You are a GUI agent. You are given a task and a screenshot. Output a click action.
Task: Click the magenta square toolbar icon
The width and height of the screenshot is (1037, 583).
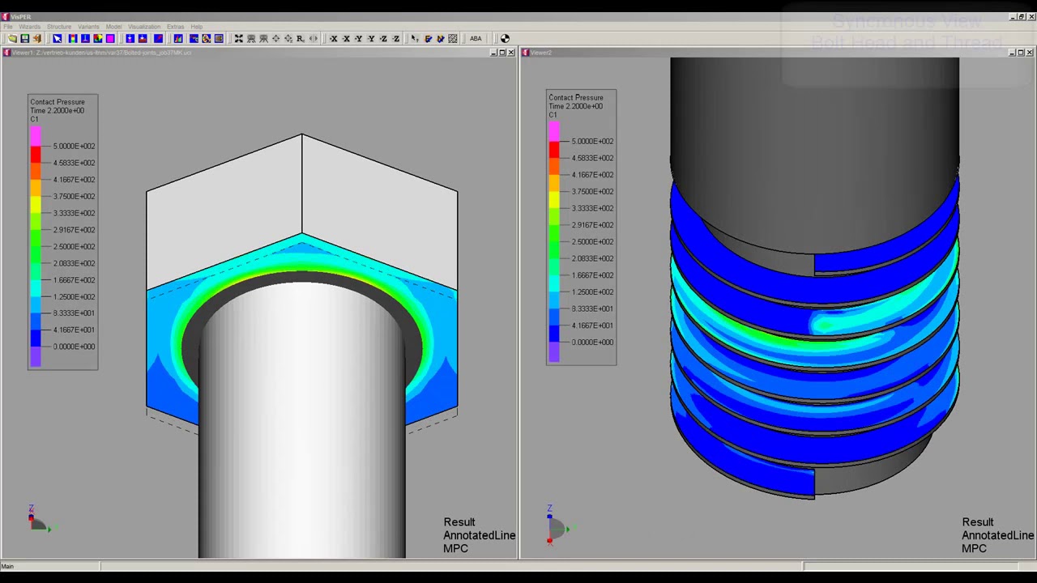110,38
